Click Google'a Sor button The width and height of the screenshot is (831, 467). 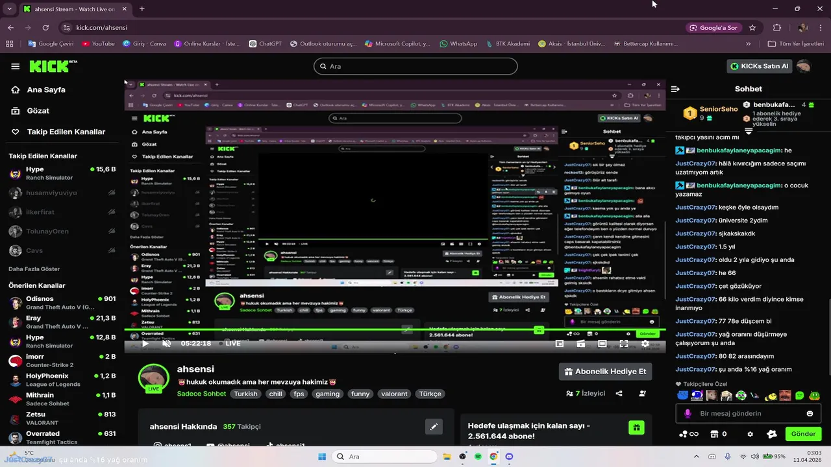coord(713,28)
